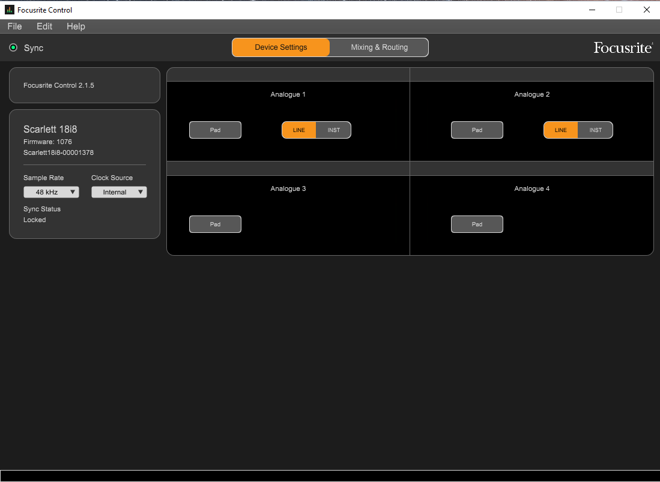
Task: Click the green Sync status indicator
Action: [x=13, y=47]
